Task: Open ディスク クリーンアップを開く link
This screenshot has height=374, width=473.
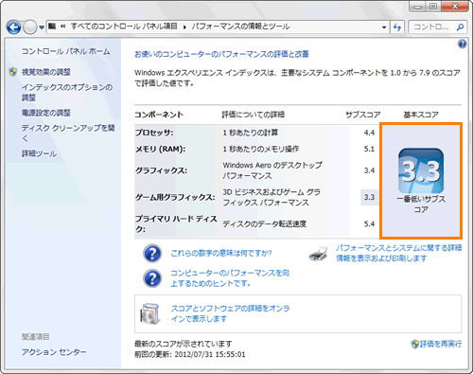Action: 68,133
